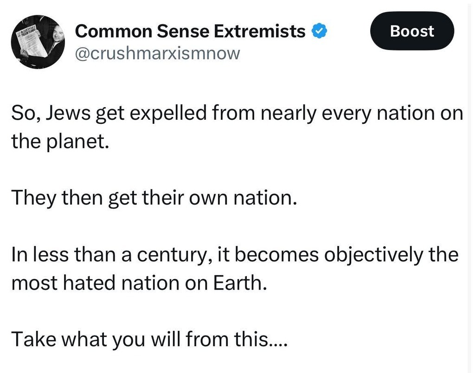Click the post's third paragraph starting "In less than"

click(234, 269)
